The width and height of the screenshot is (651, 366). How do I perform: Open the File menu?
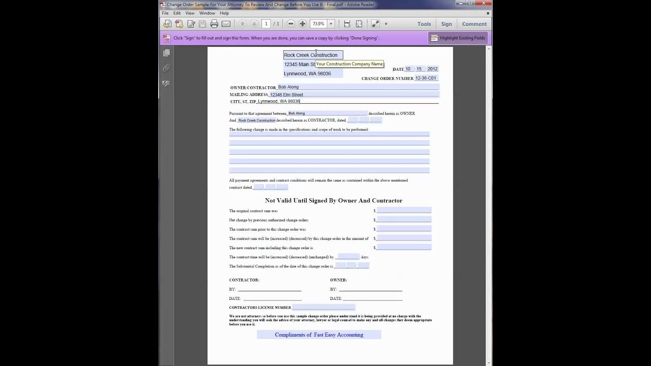165,13
